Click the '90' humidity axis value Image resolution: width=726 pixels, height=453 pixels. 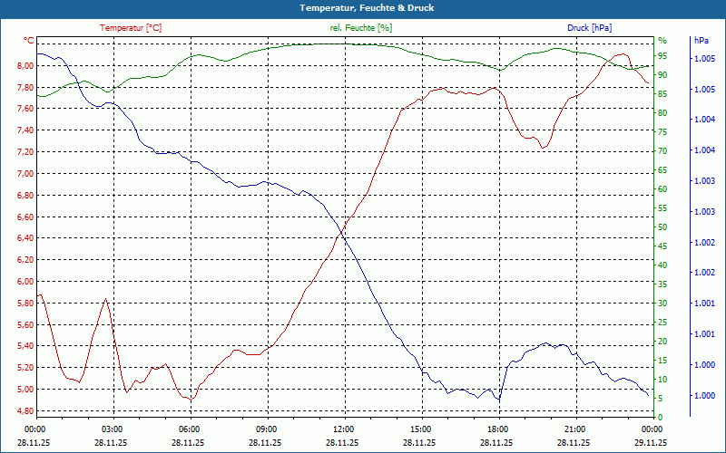(x=662, y=75)
